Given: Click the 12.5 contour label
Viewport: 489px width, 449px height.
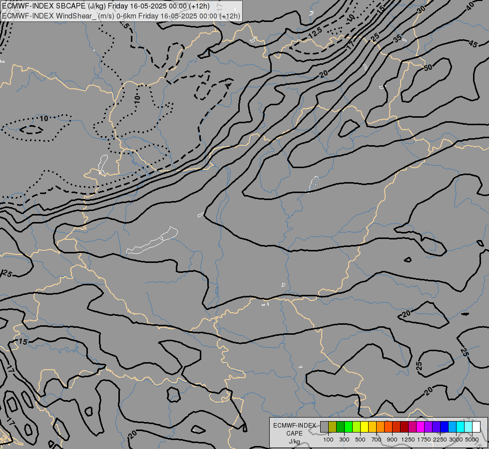Looking at the screenshot, I should [x=315, y=33].
